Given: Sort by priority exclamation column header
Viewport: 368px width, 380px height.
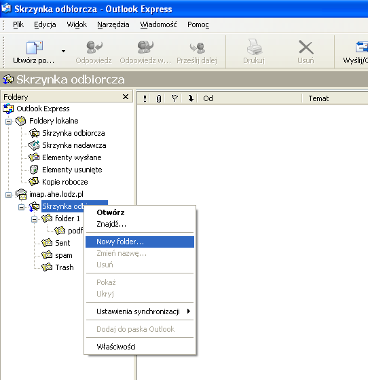Looking at the screenshot, I should click(x=145, y=98).
